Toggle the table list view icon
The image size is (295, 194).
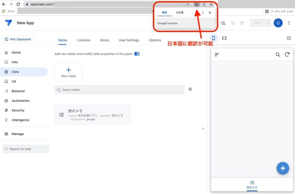190,90
